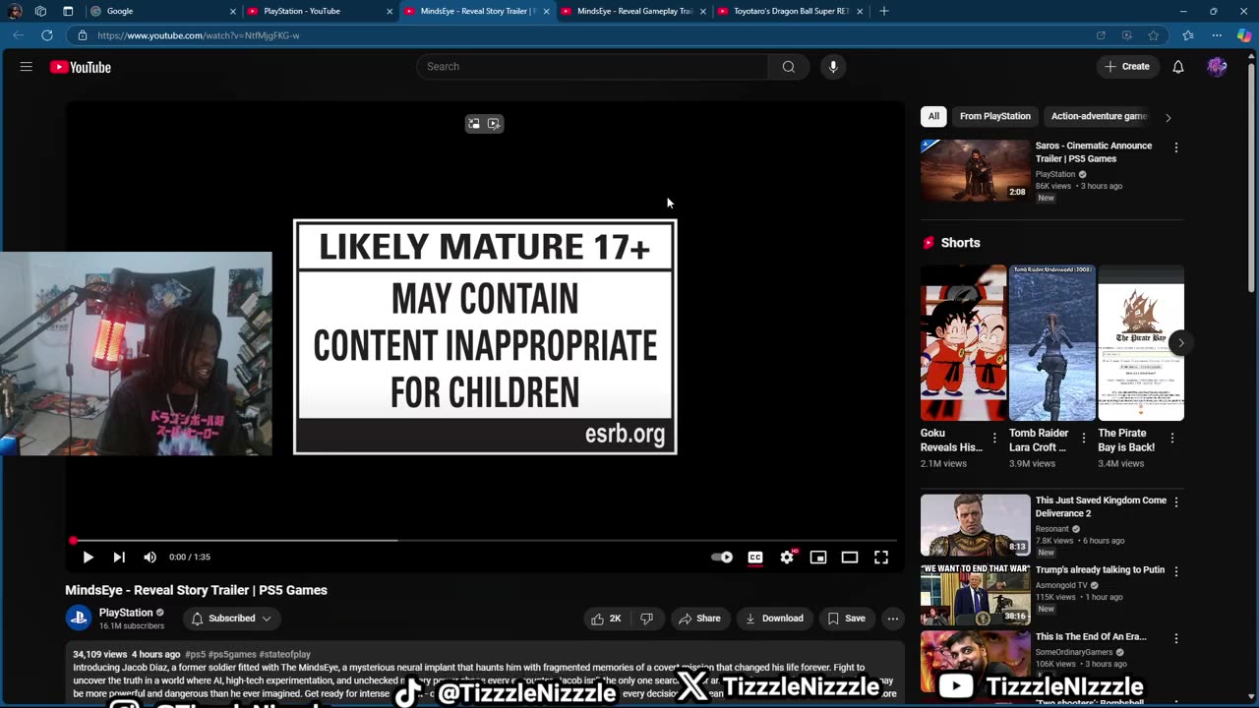Reload the page
The height and width of the screenshot is (708, 1259).
point(46,35)
